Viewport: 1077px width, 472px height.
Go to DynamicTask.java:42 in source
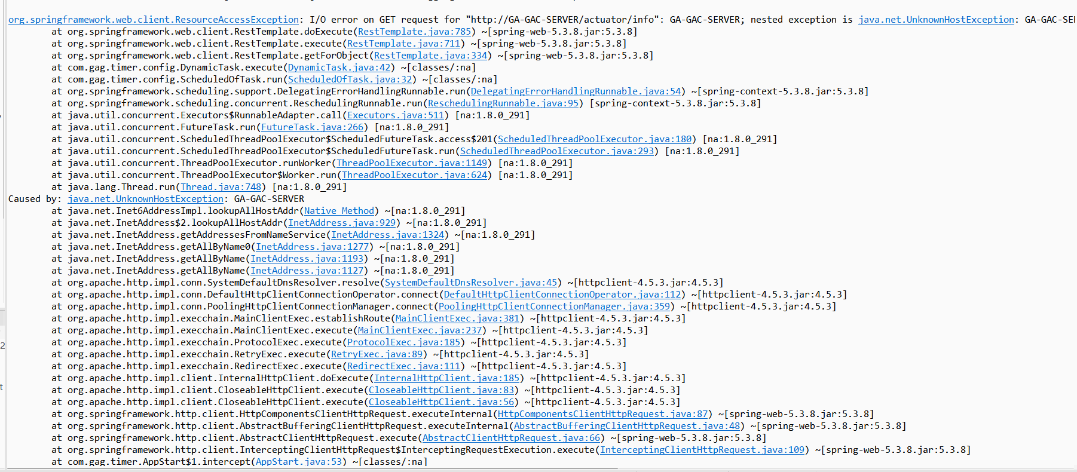339,68
